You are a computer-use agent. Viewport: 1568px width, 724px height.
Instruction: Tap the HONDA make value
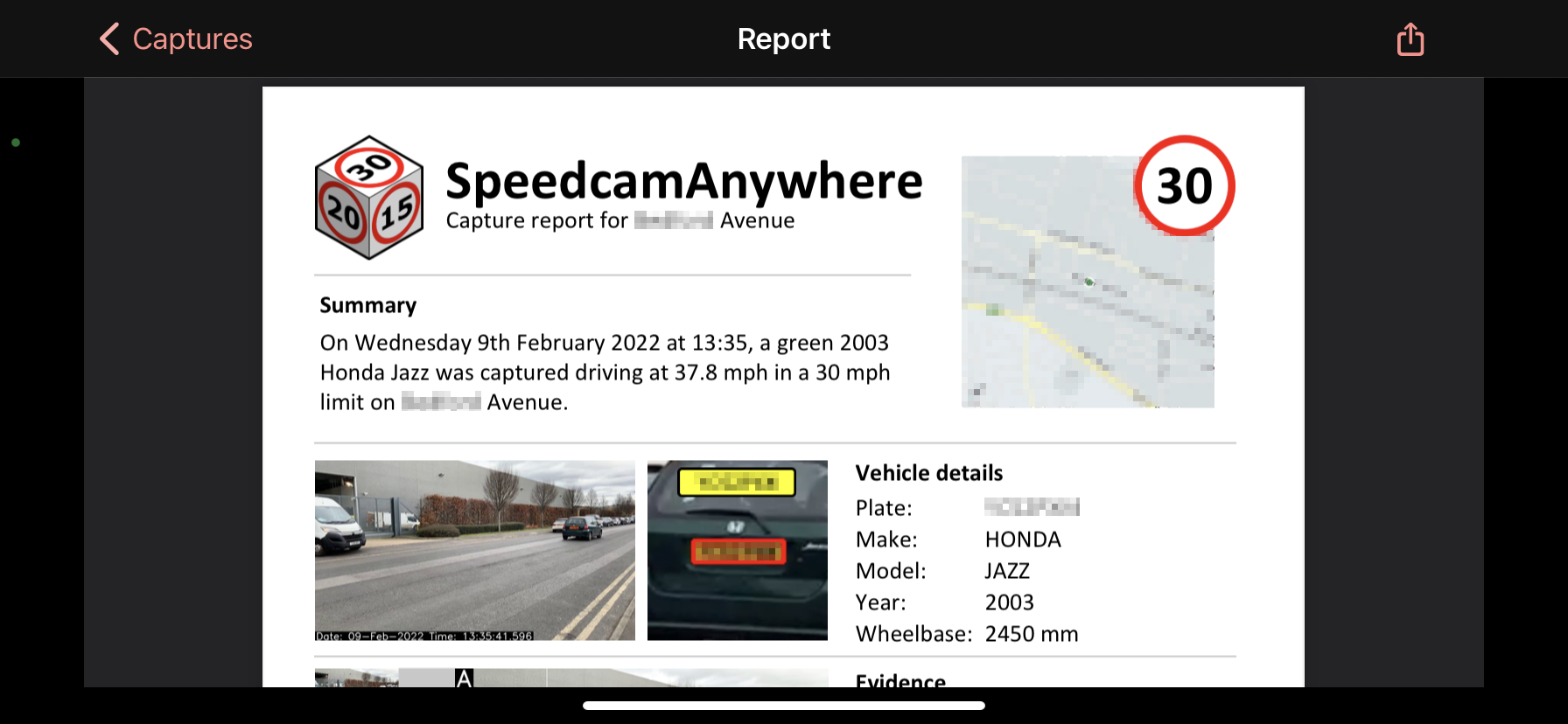(1023, 540)
